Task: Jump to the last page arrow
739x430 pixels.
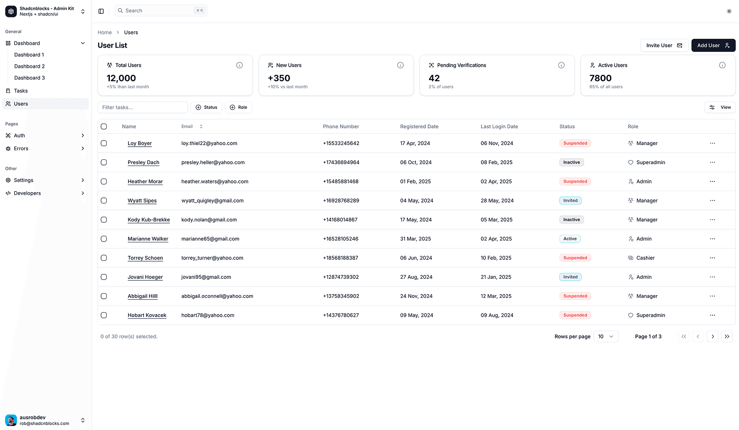Action: 727,337
